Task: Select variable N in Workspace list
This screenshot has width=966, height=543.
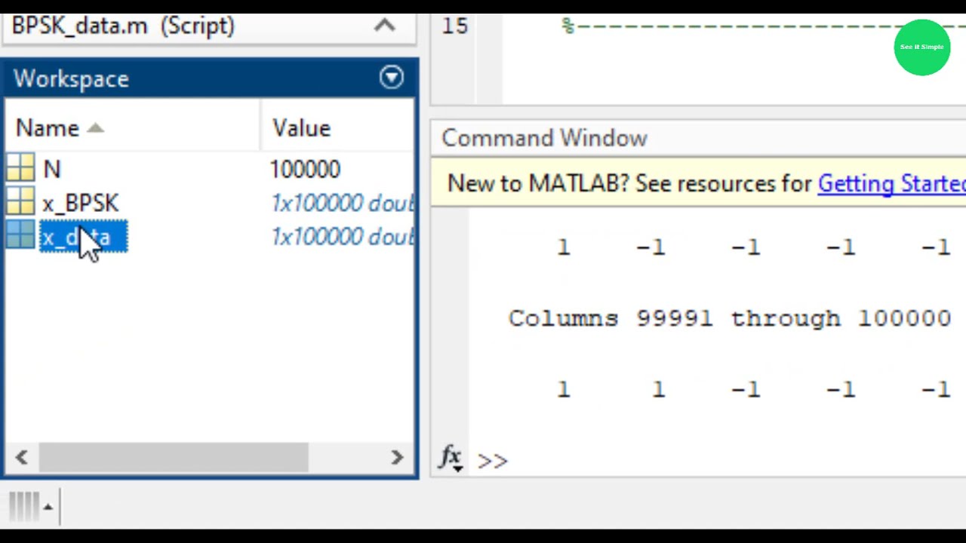Action: click(51, 169)
